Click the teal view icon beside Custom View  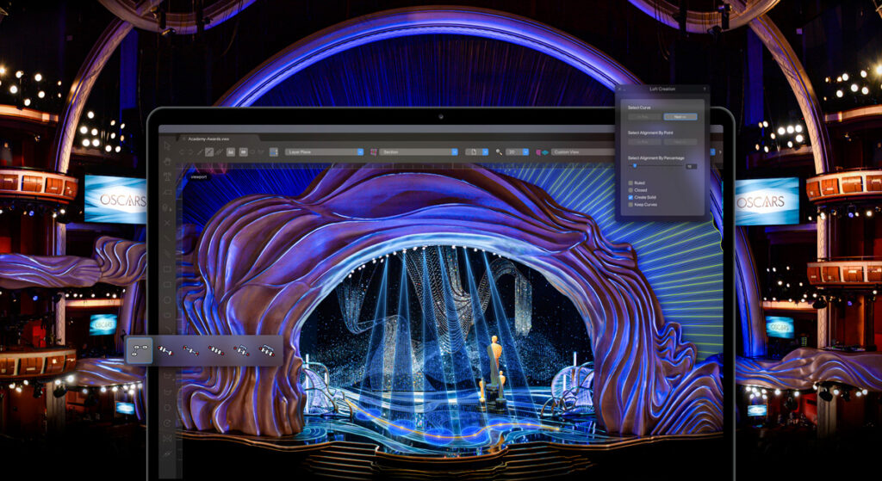[544, 152]
